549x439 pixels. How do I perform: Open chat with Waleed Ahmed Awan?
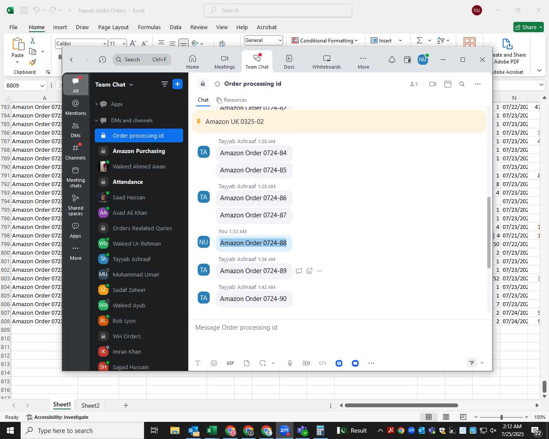coord(139,166)
